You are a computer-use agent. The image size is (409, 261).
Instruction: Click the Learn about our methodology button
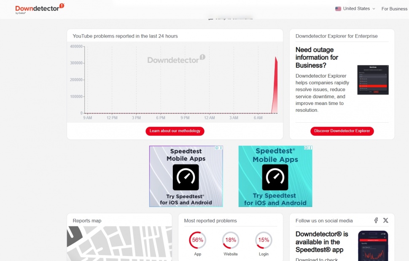pyautogui.click(x=175, y=131)
